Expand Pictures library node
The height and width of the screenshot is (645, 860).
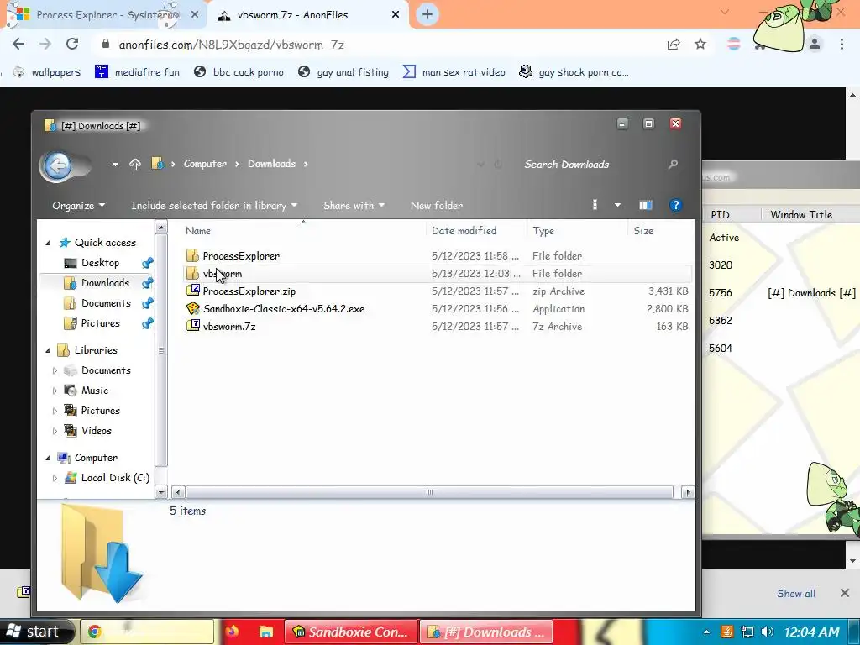coord(55,411)
